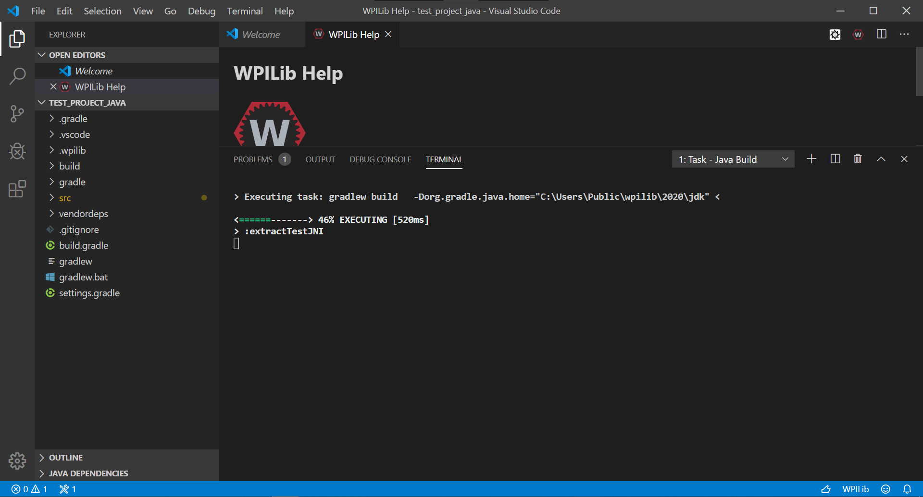Viewport: 923px width, 497px height.
Task: Click the terminal cursor area
Action: pos(237,244)
